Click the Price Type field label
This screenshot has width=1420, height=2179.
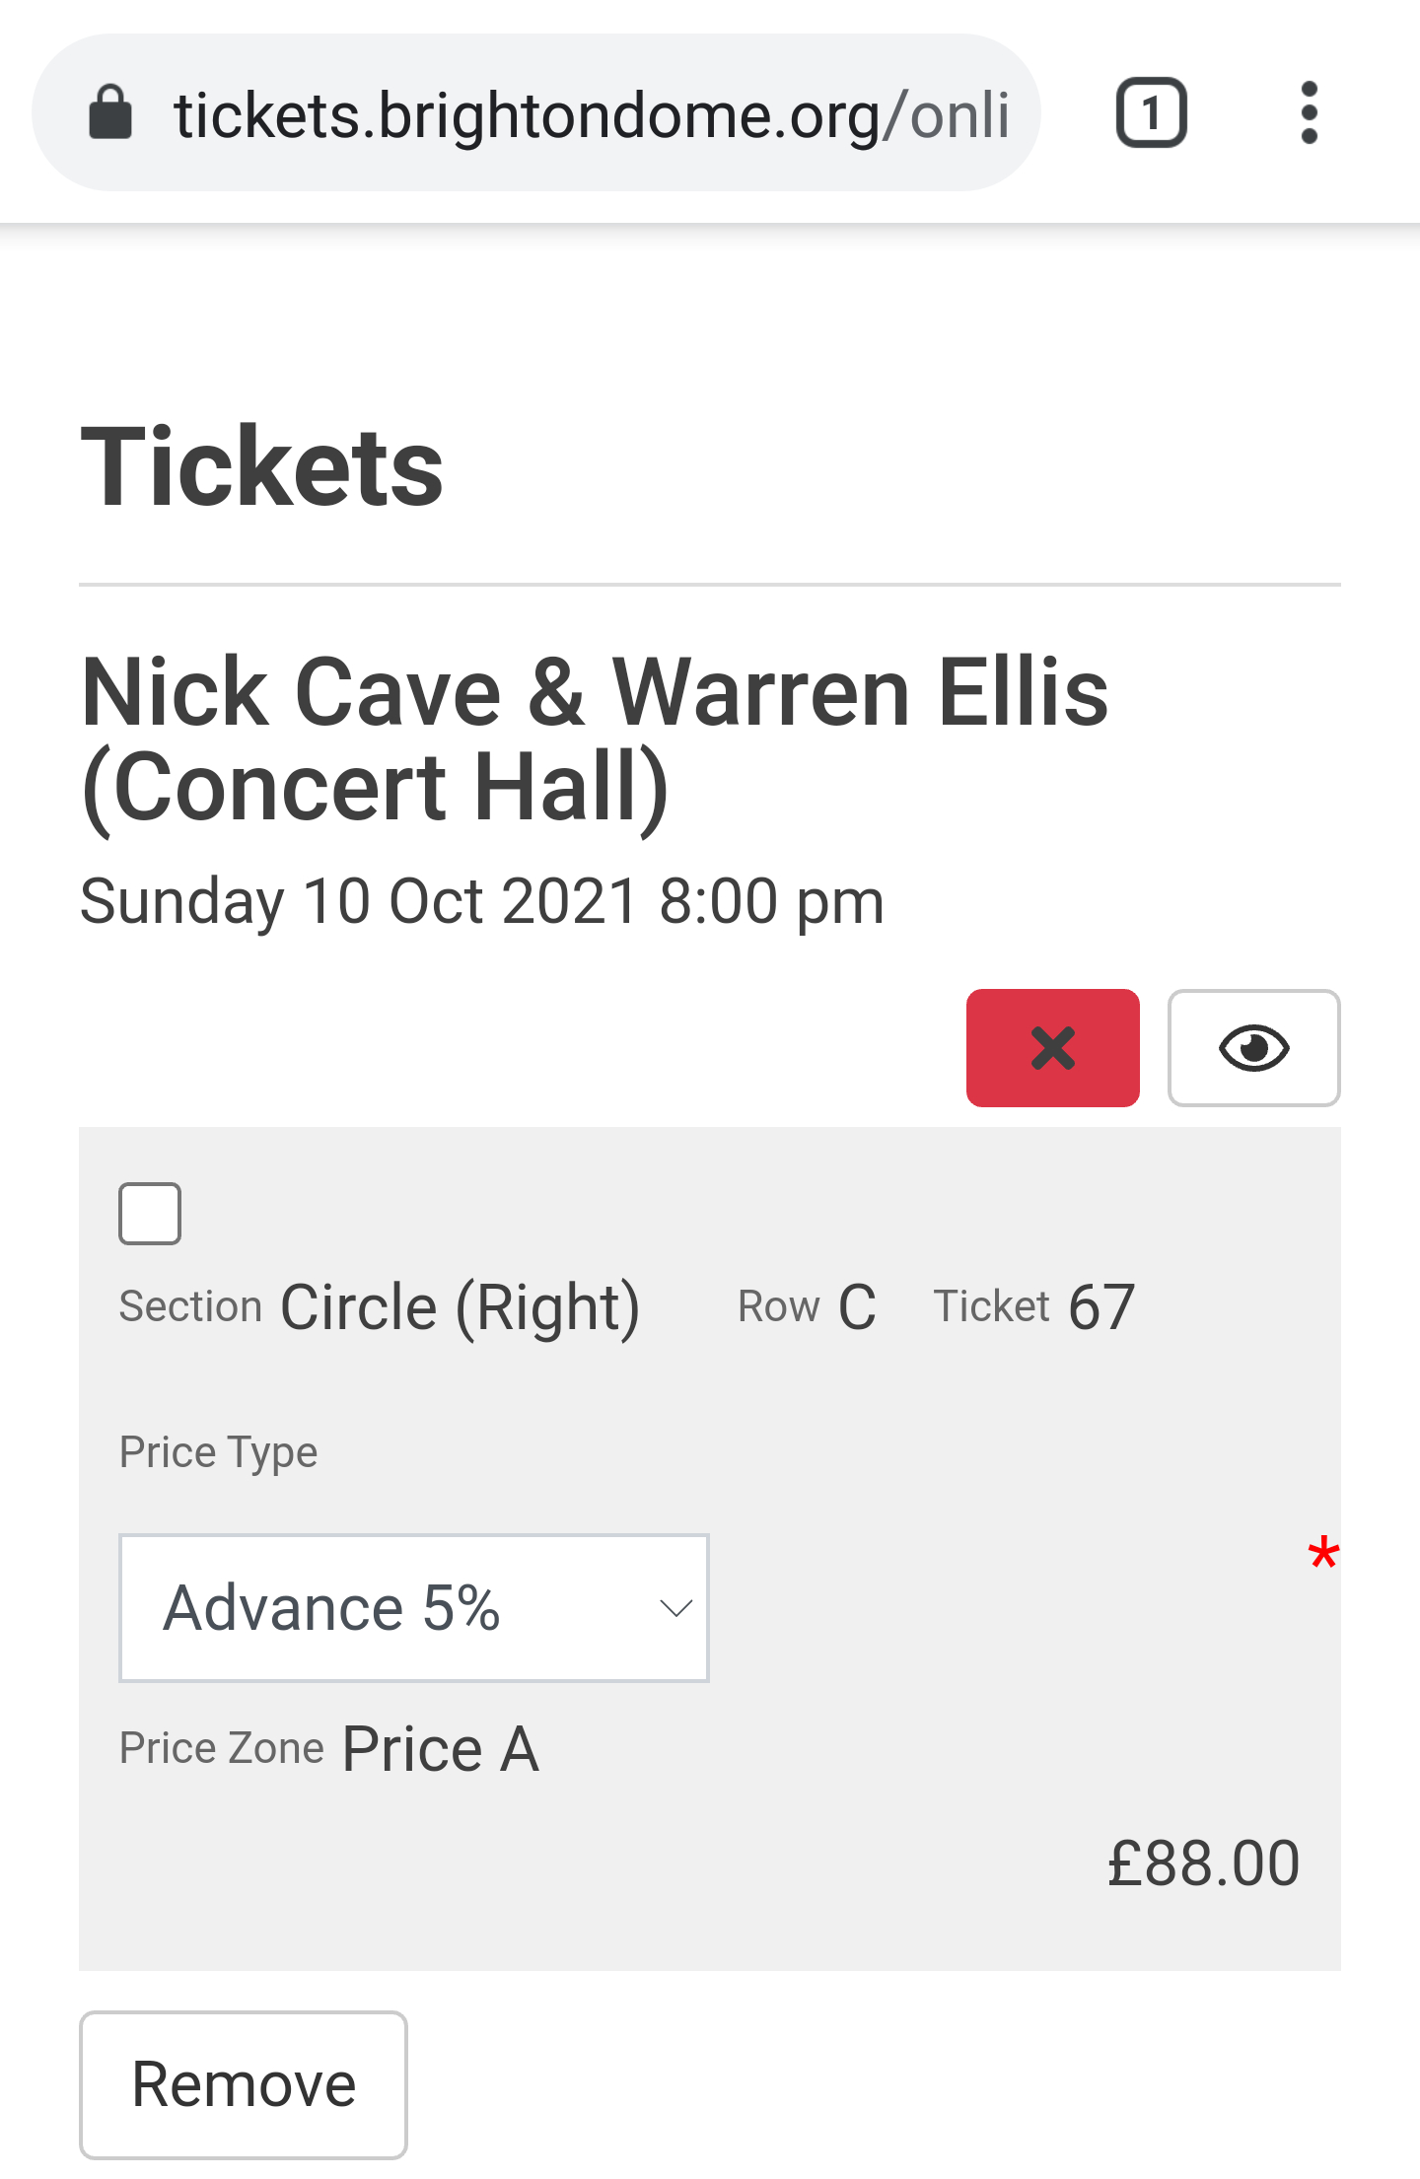coord(219,1452)
